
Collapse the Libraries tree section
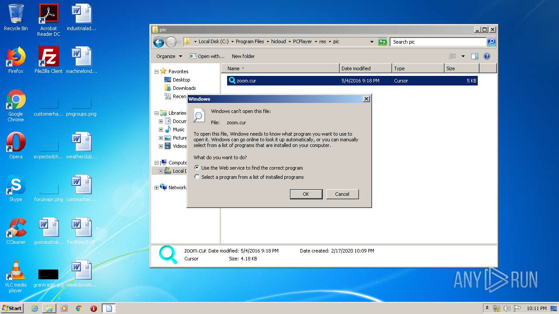(x=157, y=113)
